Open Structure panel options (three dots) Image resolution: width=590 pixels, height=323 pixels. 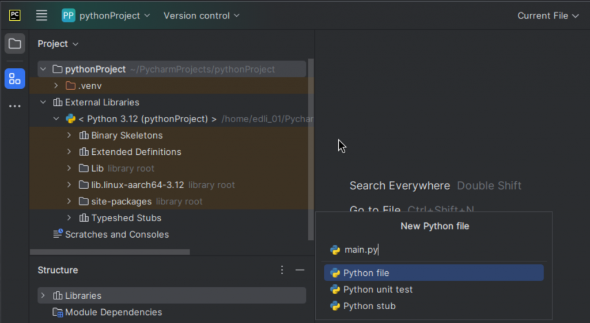coord(282,270)
